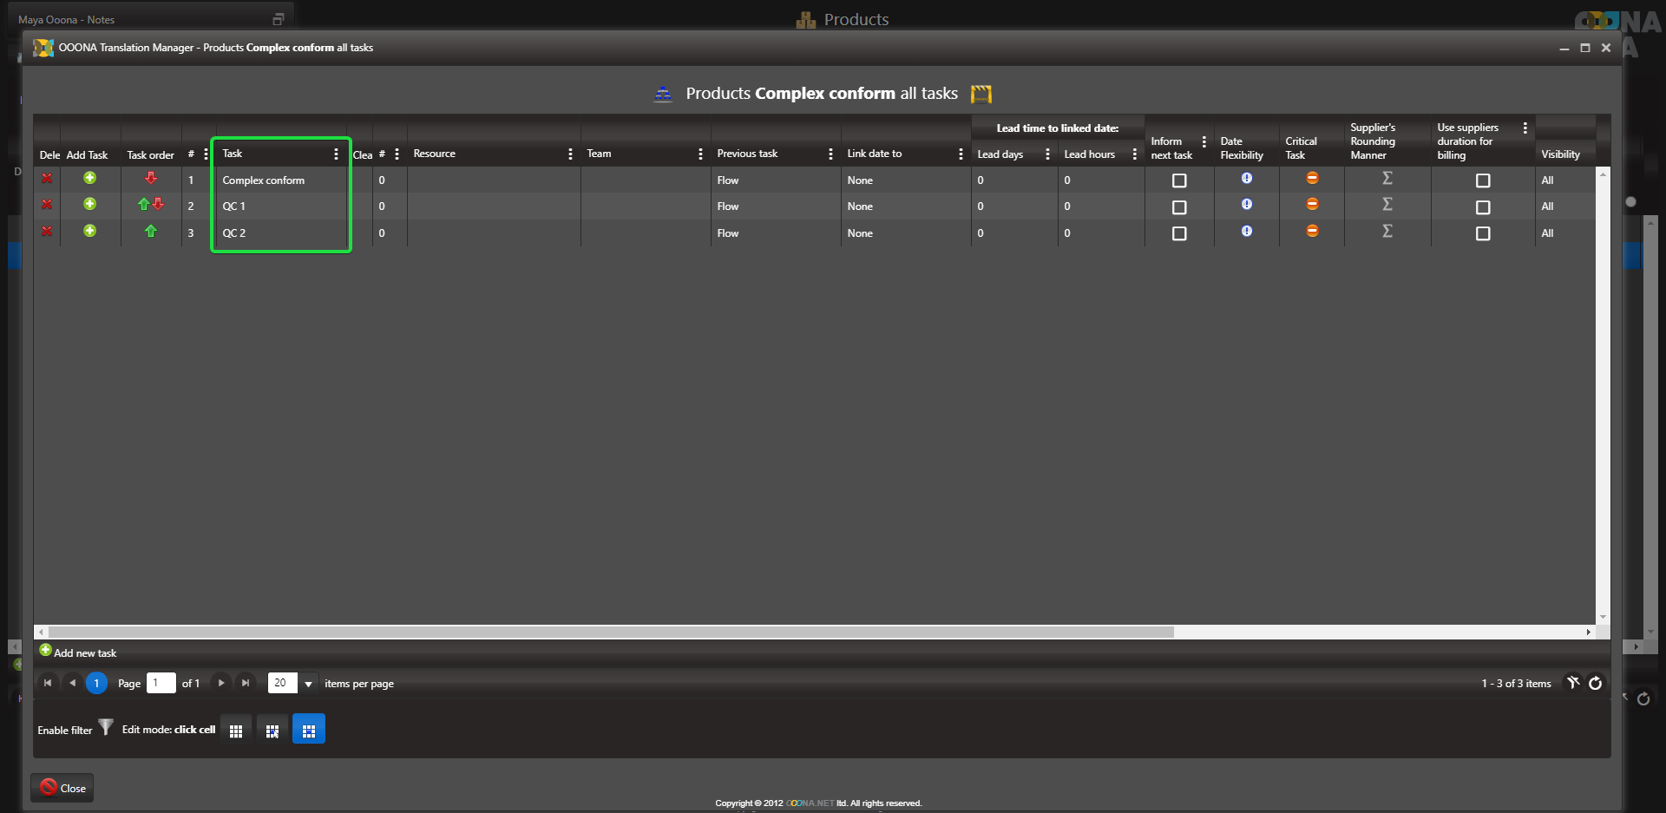1666x813 pixels.
Task: Check Use suppliers duration for QC 1
Action: pos(1483,207)
